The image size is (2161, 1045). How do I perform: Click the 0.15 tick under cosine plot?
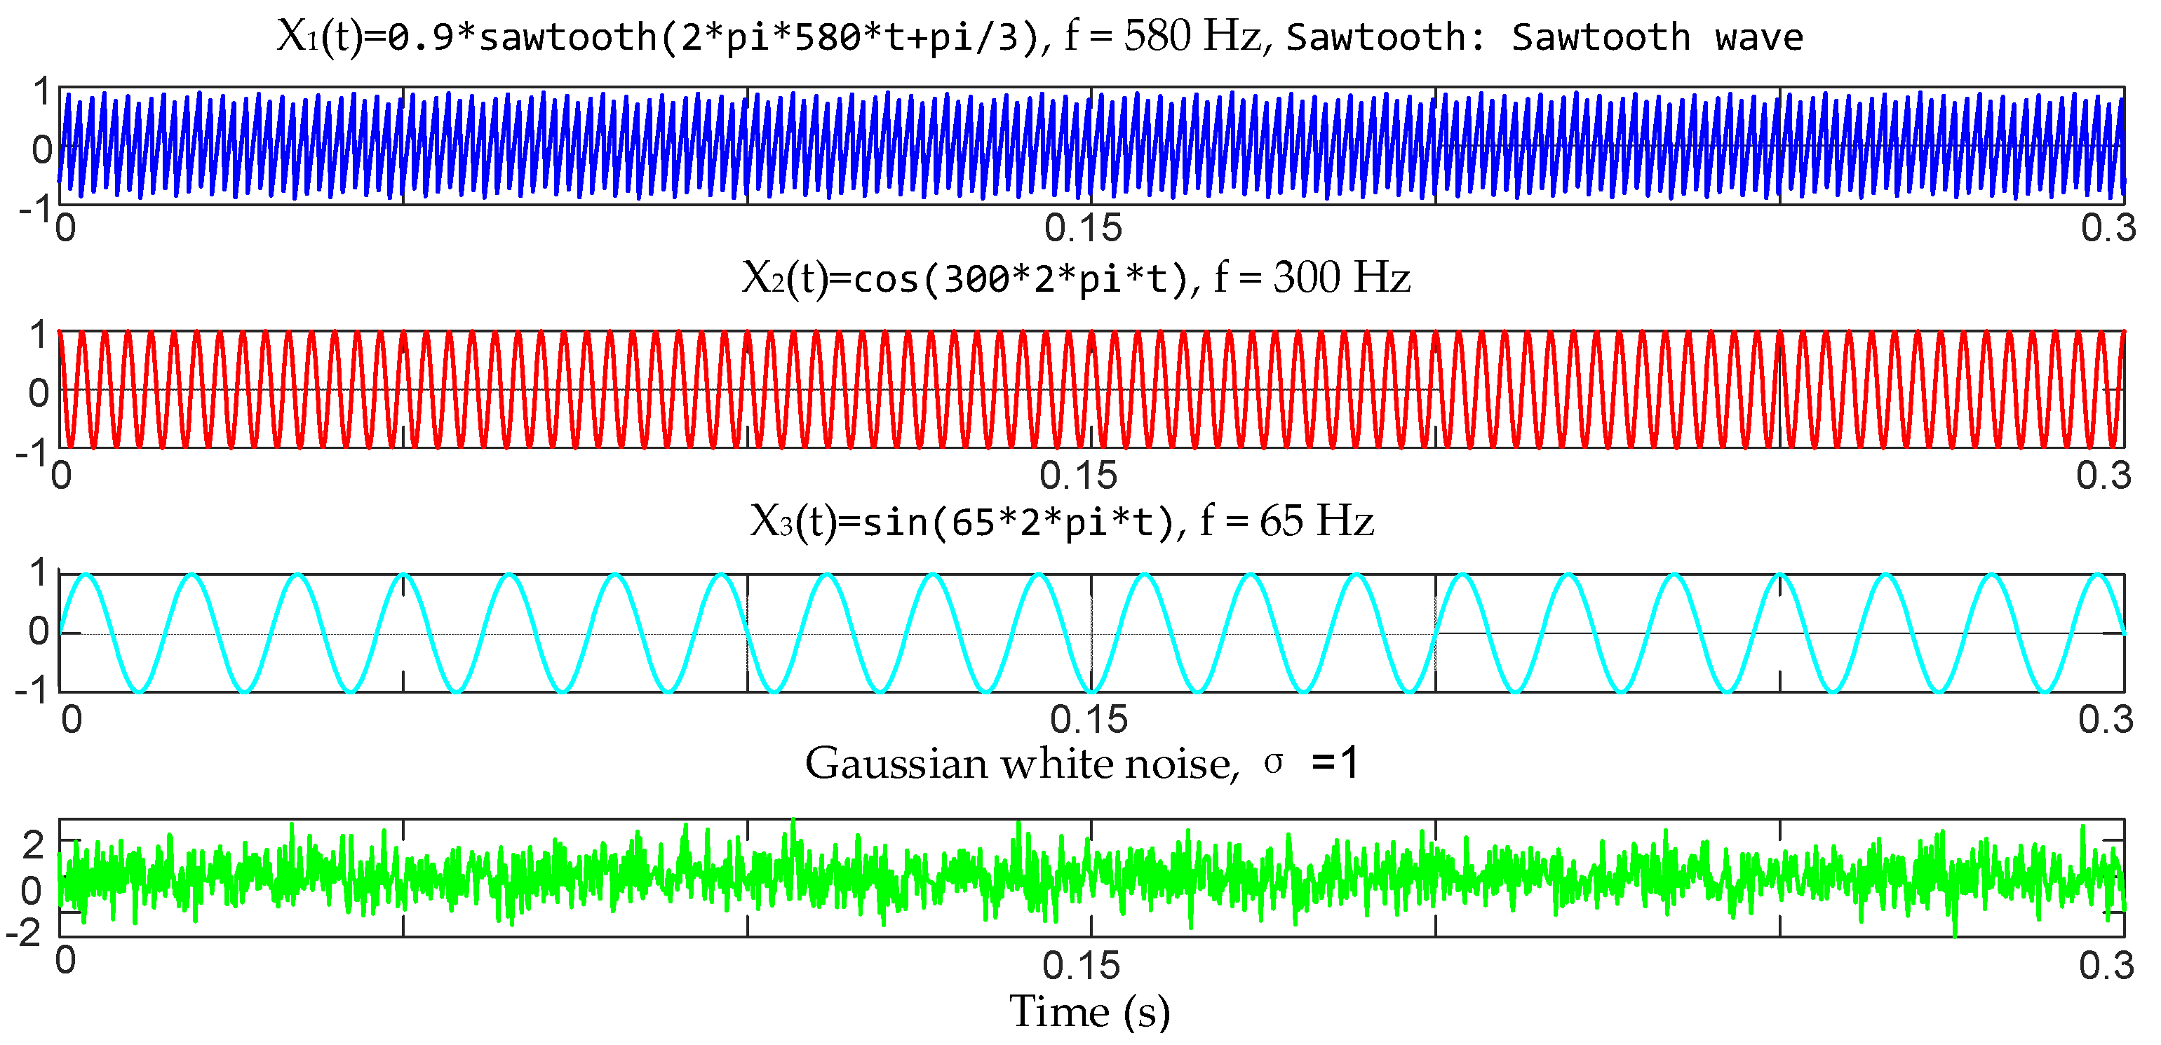pos(1078,476)
